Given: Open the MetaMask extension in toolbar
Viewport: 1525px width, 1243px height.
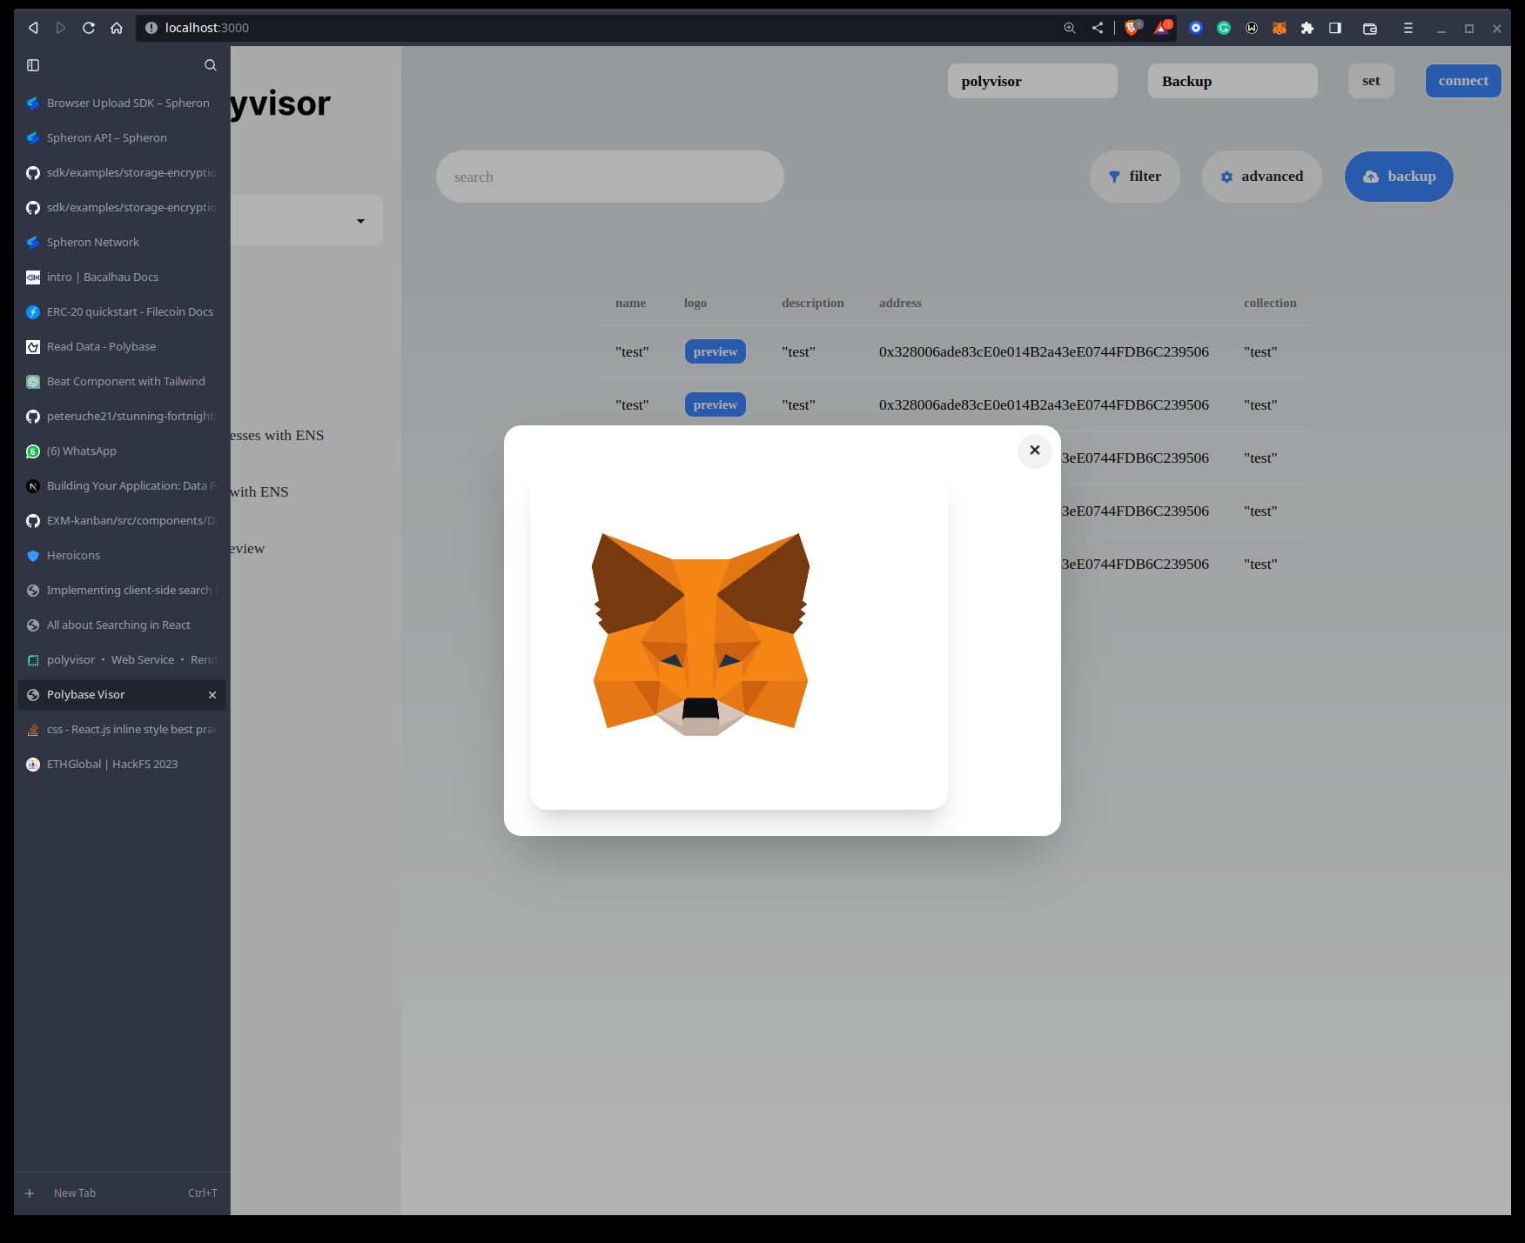Looking at the screenshot, I should pyautogui.click(x=1280, y=28).
